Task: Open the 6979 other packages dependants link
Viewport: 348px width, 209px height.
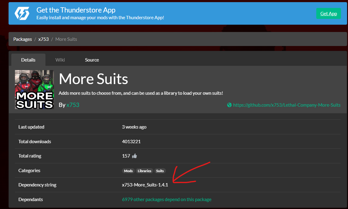Action: click(x=167, y=200)
